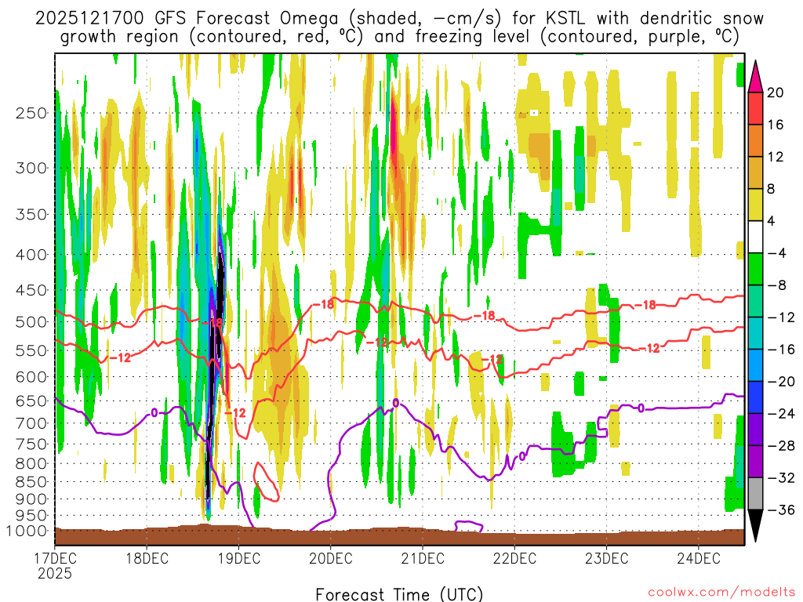Click the chart title mentioning KSTL
Screen dimensions: 803x602
coord(399,27)
